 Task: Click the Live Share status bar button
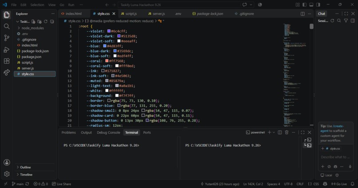tap(61, 184)
